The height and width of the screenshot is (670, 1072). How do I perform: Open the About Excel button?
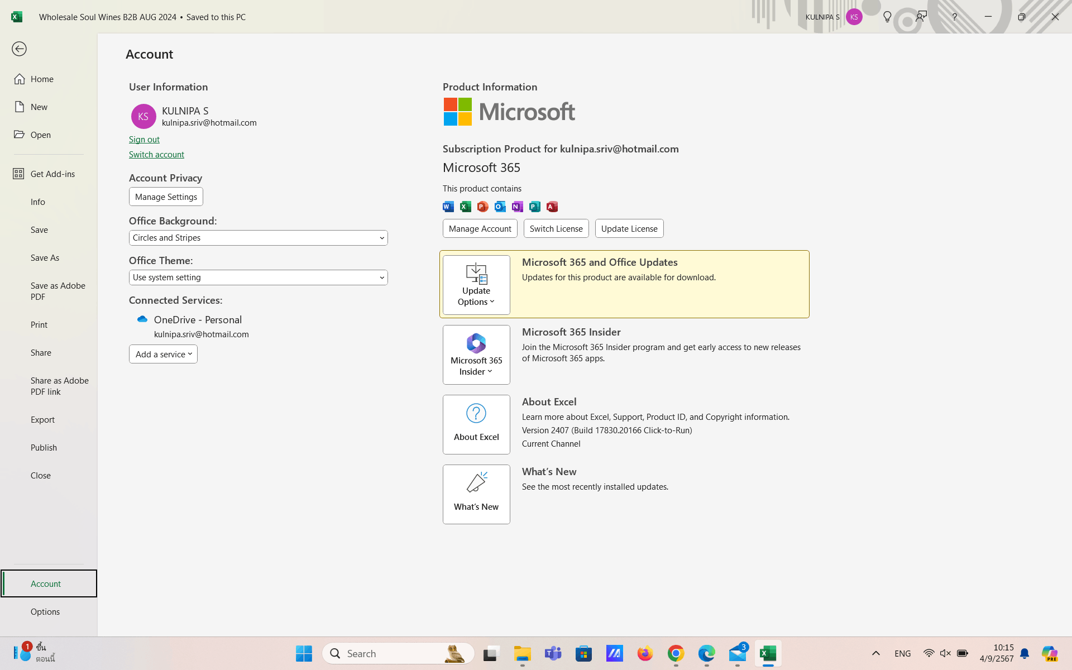coord(476,424)
